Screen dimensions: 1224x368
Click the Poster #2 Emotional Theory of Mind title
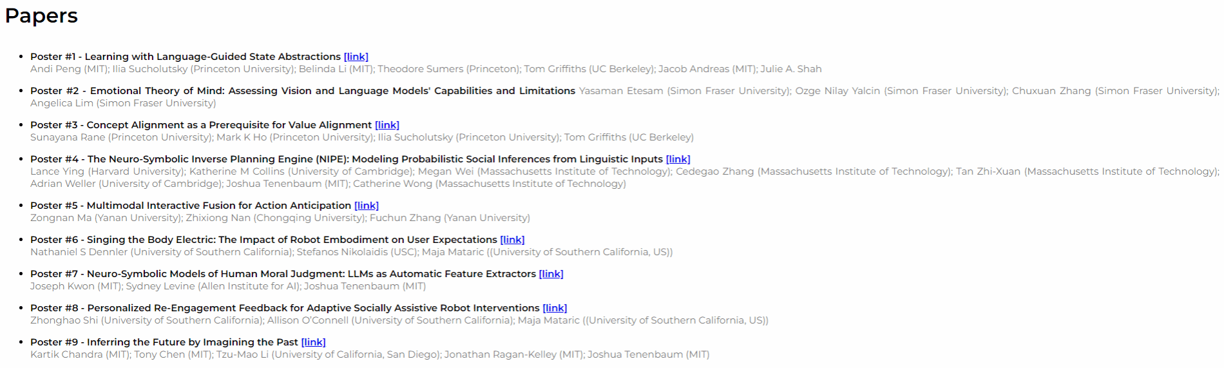pos(303,91)
